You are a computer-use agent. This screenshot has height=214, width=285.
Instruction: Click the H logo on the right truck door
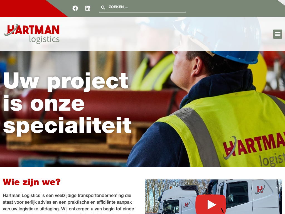tap(260, 189)
